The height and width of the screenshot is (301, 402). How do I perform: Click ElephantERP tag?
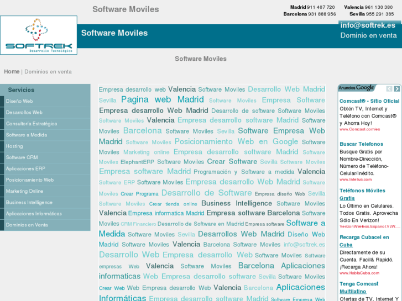[138, 162]
